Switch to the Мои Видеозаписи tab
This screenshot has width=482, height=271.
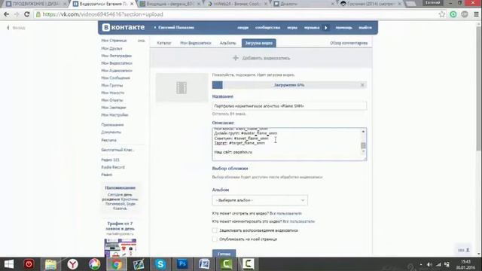point(196,43)
